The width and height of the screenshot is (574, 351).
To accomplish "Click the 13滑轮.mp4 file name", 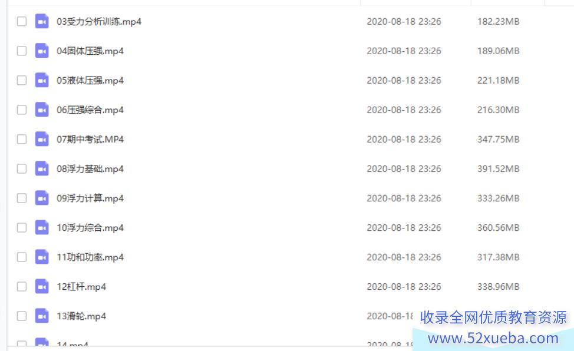I will 81,316.
